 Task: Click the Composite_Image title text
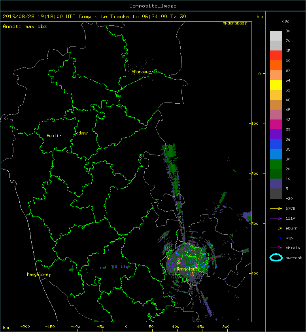click(153, 6)
